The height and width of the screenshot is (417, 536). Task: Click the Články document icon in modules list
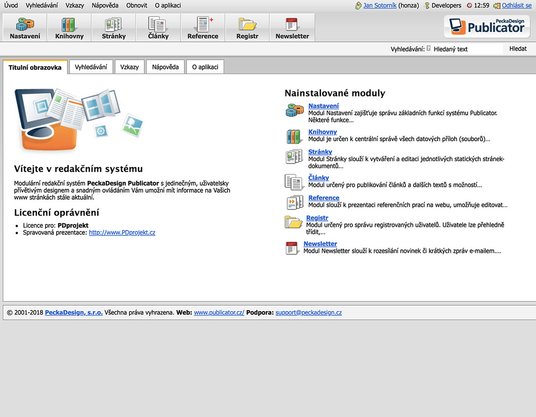[294, 182]
